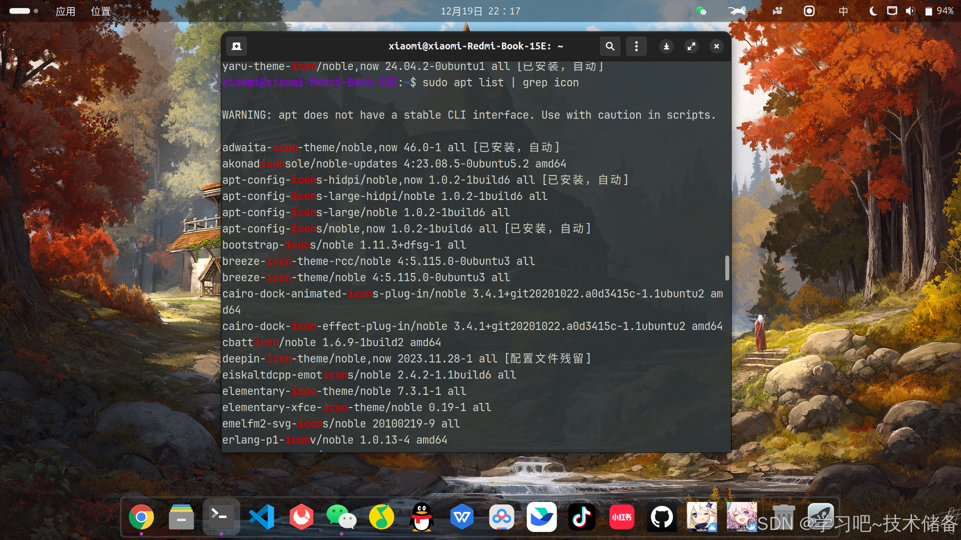The height and width of the screenshot is (540, 961).
Task: Click the download-arrow button in terminal header
Action: (x=666, y=46)
